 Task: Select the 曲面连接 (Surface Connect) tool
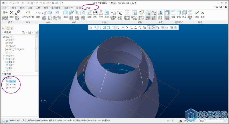(77, 13)
